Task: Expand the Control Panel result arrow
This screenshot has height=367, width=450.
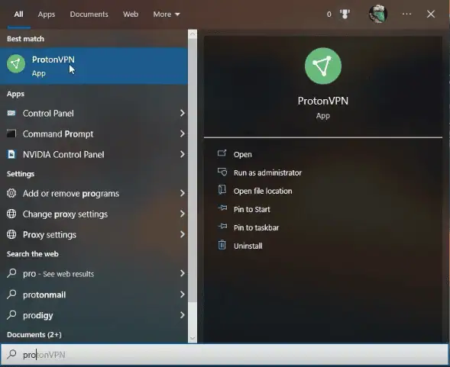Action: tap(183, 113)
